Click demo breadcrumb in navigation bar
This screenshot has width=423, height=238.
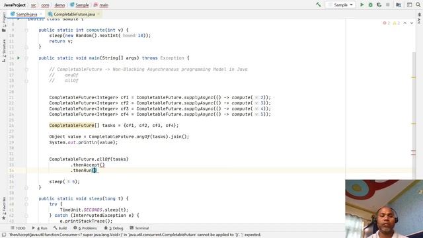coord(59,5)
